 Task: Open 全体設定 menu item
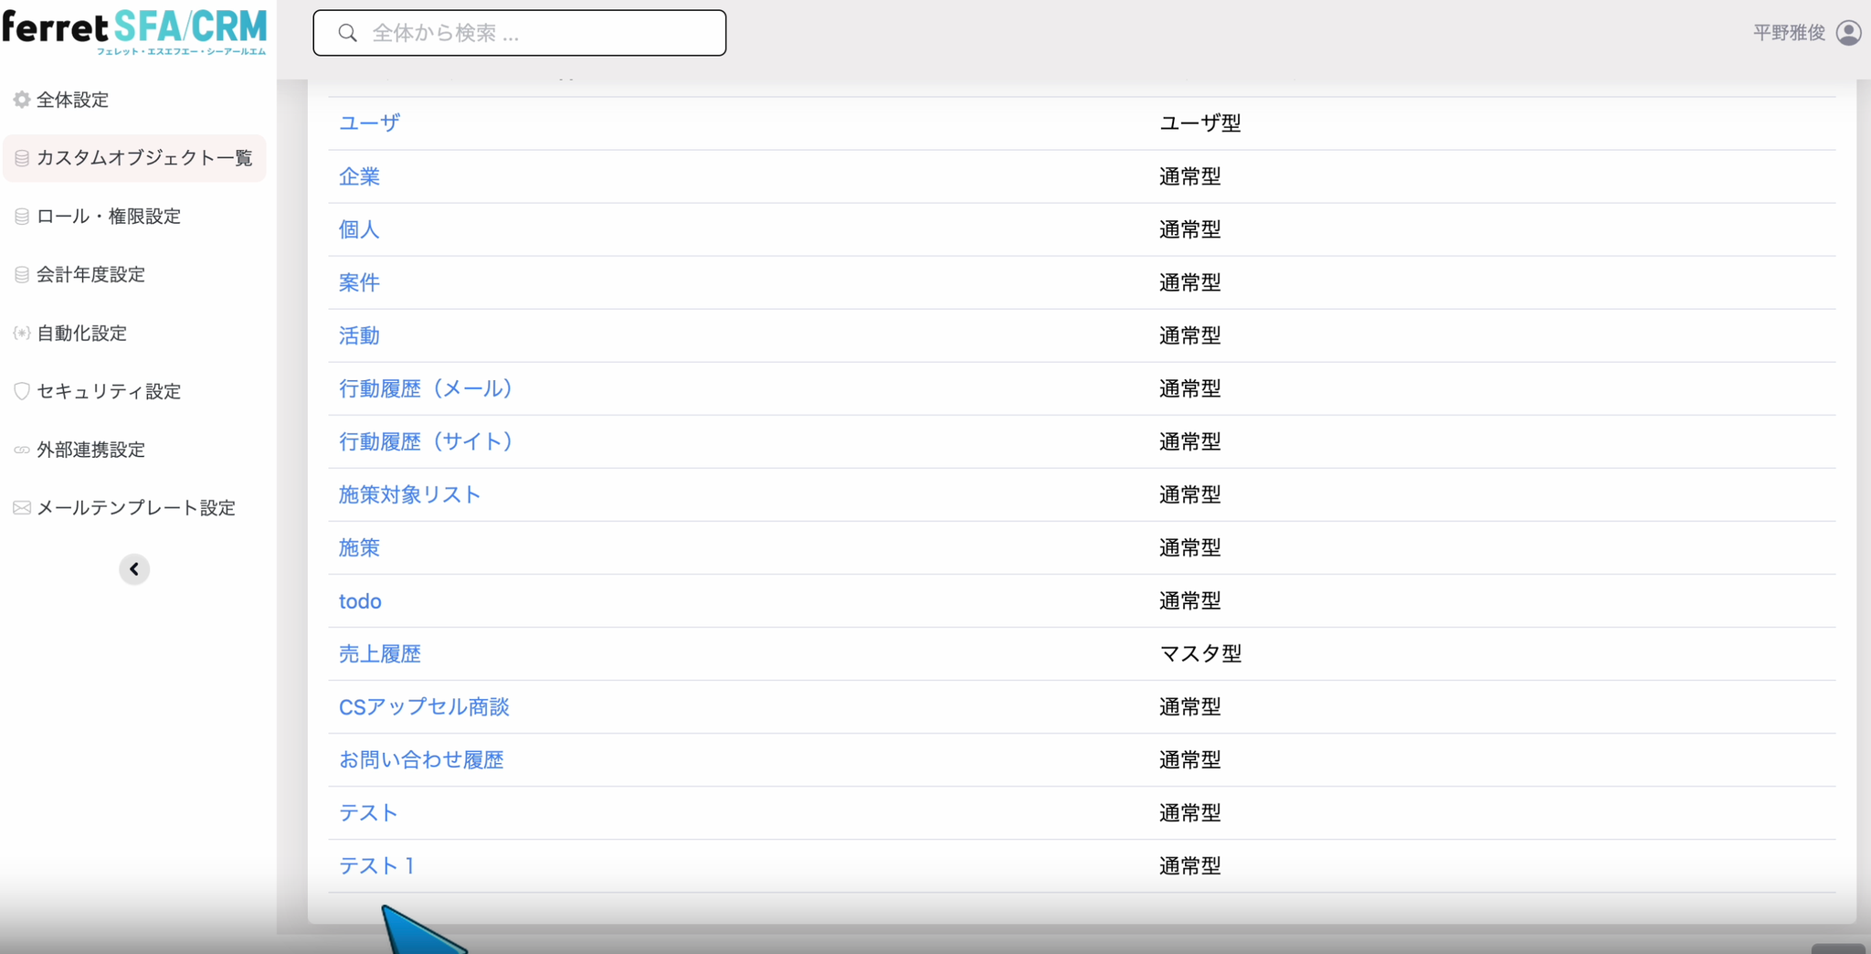click(72, 100)
